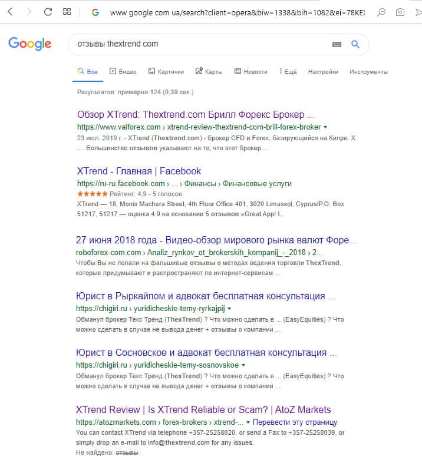
Task: Open the Инструменты search tools
Action: coord(368,72)
